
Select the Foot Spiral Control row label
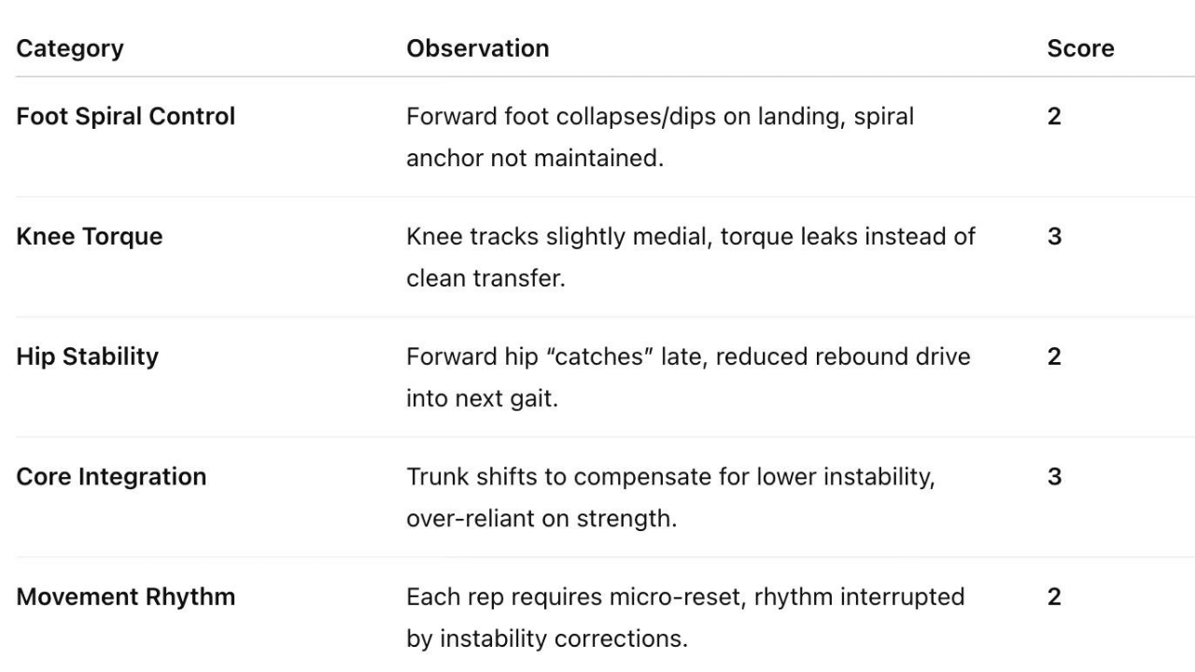125,117
